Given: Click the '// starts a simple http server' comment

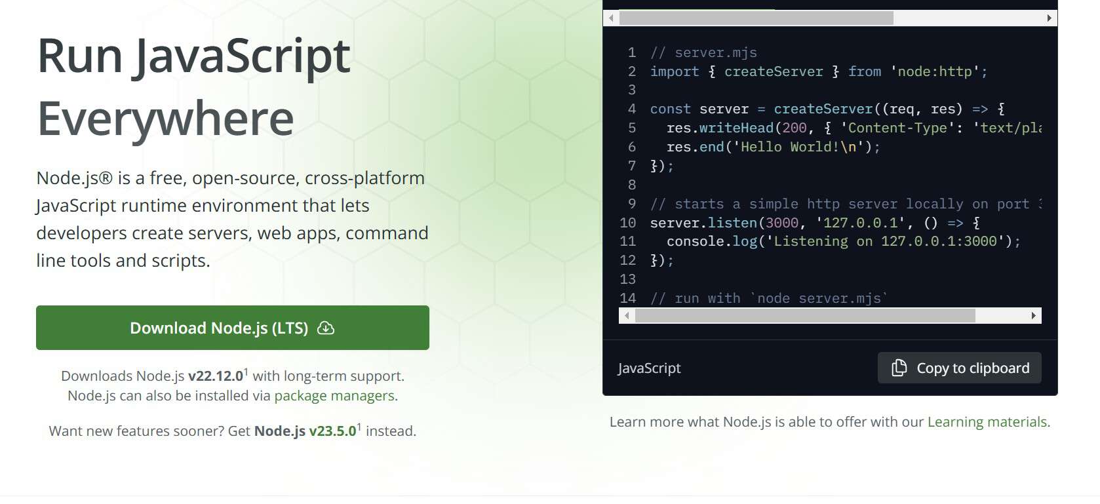Looking at the screenshot, I should click(846, 204).
